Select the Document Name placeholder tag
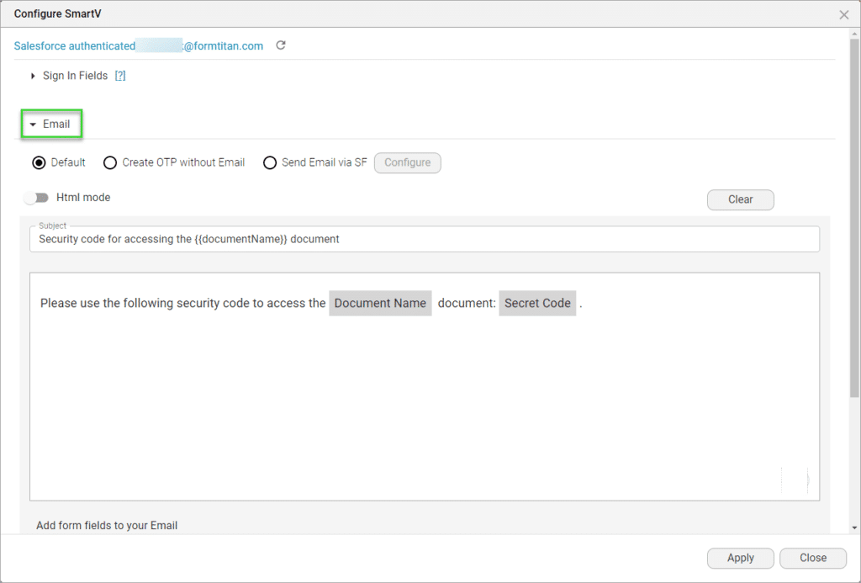This screenshot has height=583, width=861. tap(380, 303)
